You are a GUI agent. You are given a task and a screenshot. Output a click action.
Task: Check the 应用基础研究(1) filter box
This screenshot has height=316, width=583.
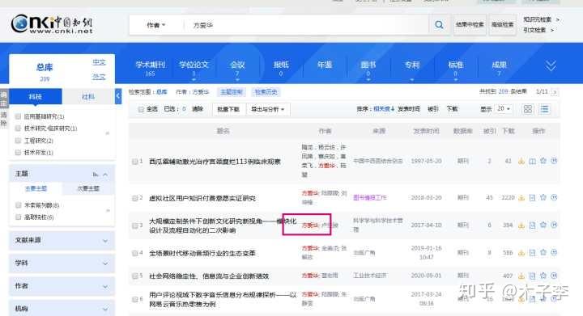coord(18,116)
